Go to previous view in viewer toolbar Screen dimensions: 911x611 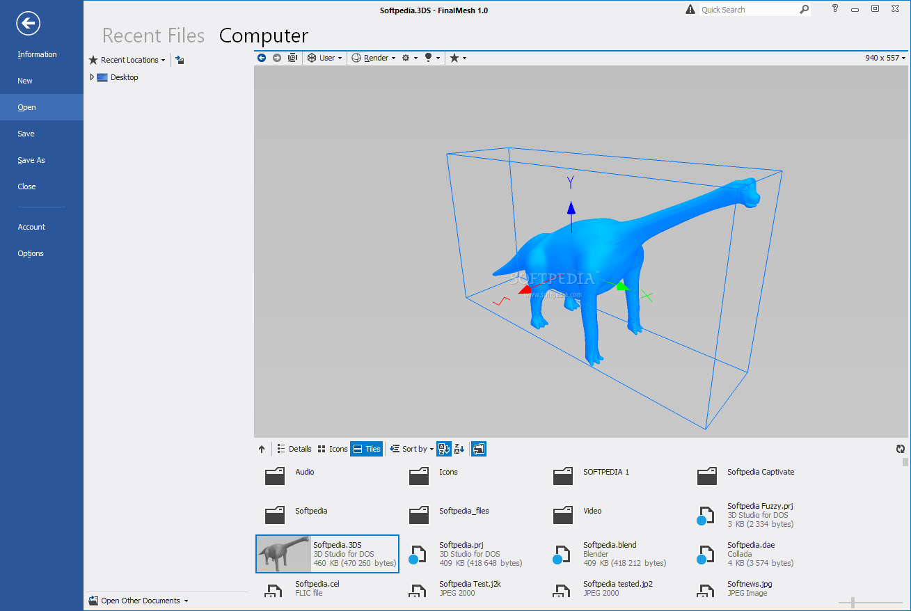coord(262,58)
